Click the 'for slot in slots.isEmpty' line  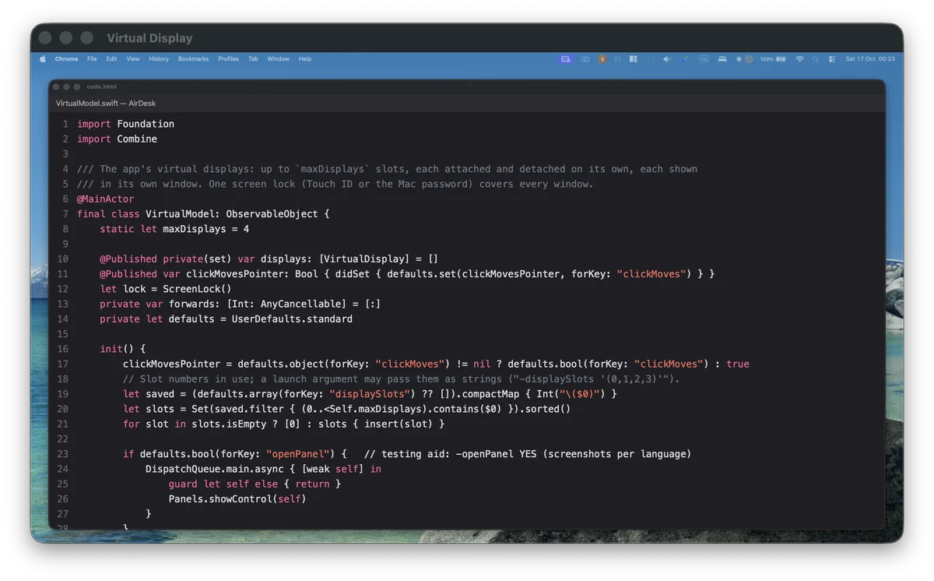coord(283,424)
